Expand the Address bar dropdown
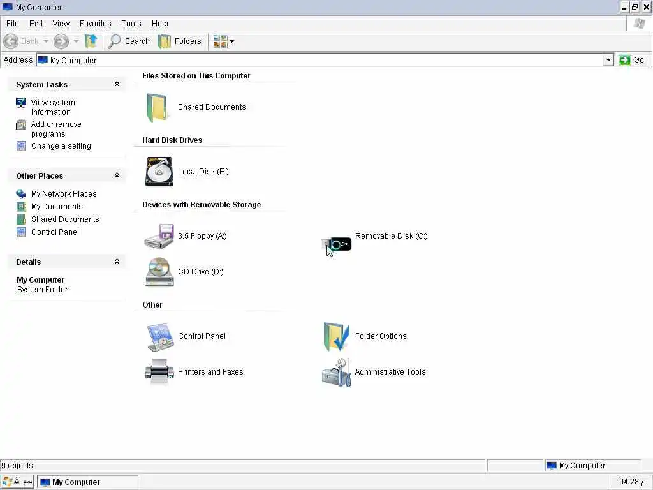Screen dimensions: 653x490 pos(608,61)
